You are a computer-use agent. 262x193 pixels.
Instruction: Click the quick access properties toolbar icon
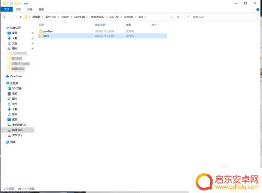point(11,3)
